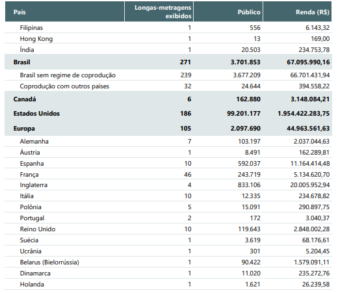
Task: Click Canadá audience 162.880
Action: [x=248, y=99]
